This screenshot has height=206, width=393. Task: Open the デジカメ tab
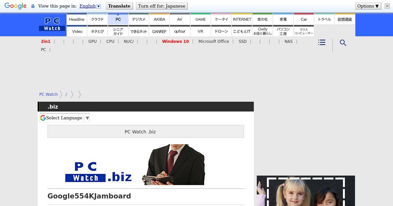139,19
